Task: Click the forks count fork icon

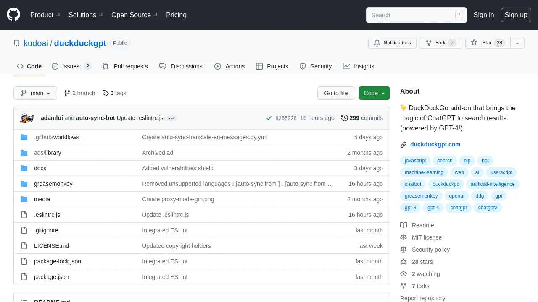Action: click(x=403, y=286)
